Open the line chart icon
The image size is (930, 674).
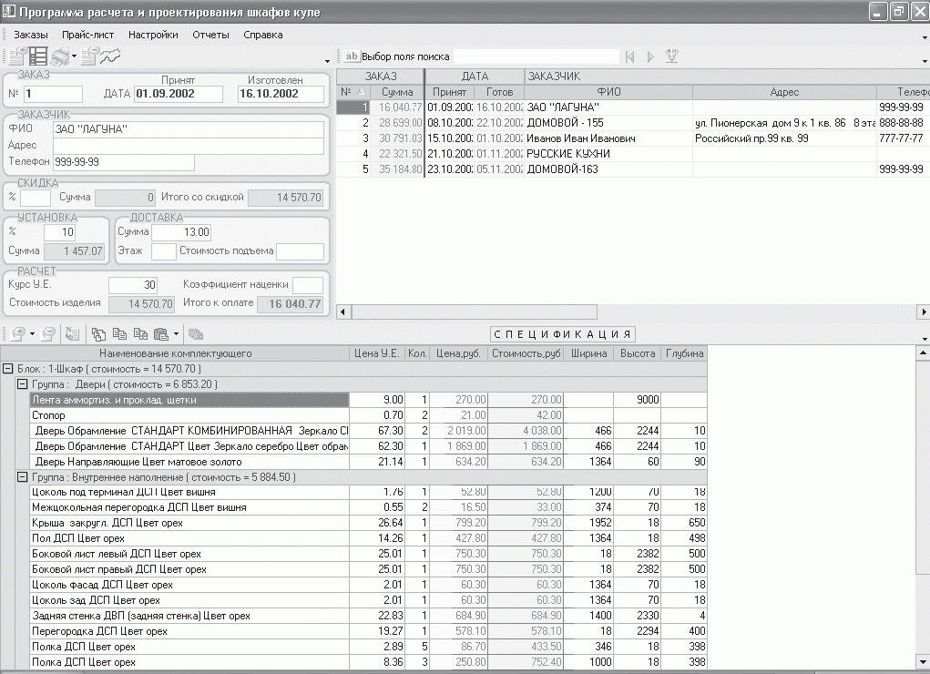[x=110, y=56]
